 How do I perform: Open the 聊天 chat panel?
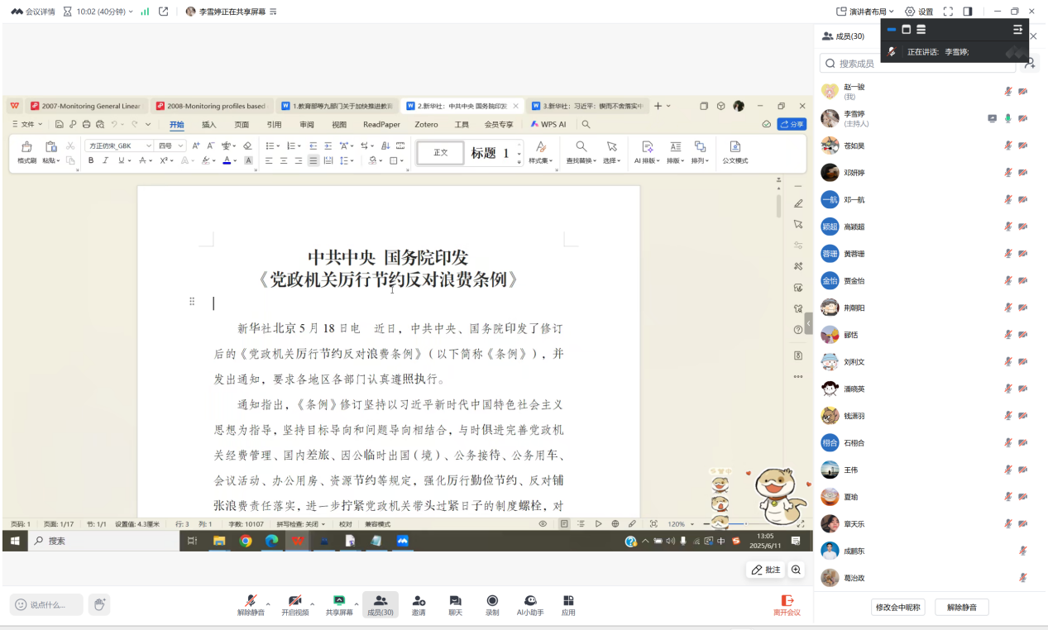click(455, 604)
